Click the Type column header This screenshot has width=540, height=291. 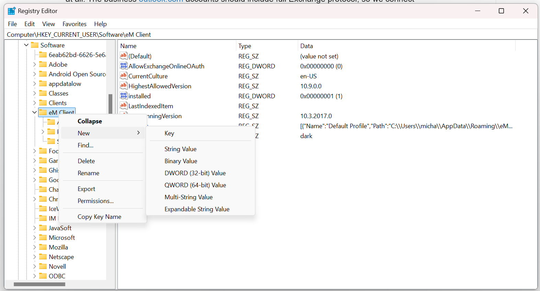(267, 46)
